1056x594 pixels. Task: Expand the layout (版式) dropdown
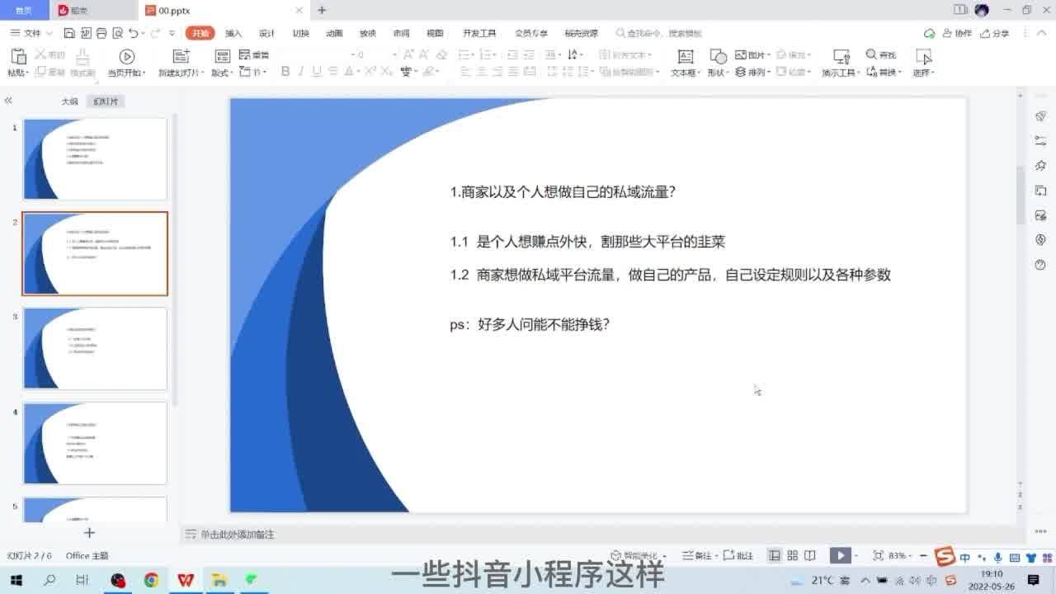pos(222,73)
